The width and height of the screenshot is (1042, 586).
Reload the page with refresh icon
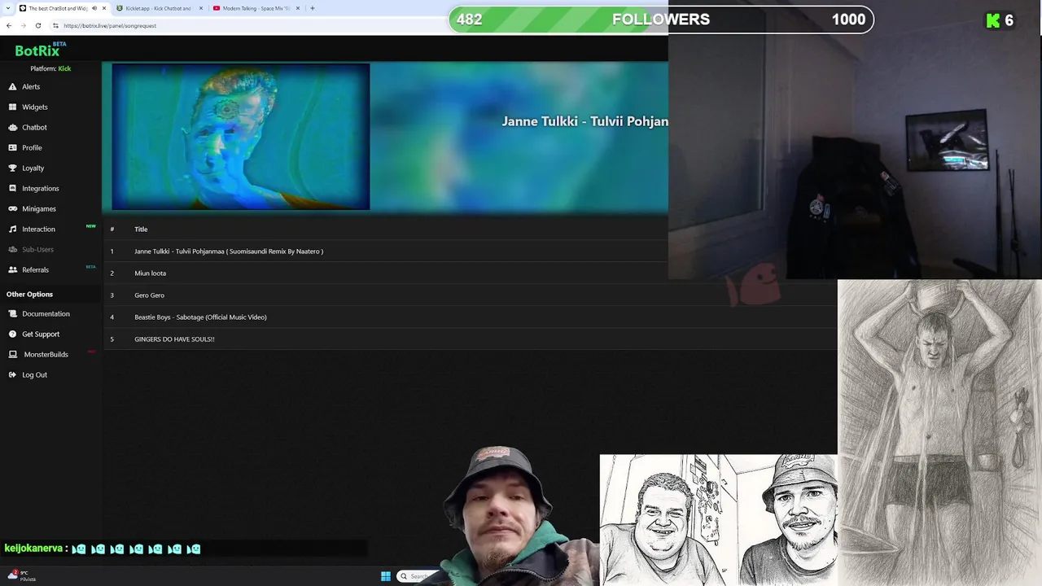coord(37,25)
